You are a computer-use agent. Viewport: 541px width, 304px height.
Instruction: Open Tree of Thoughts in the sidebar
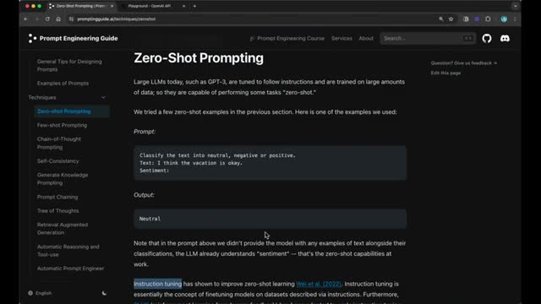pos(58,211)
